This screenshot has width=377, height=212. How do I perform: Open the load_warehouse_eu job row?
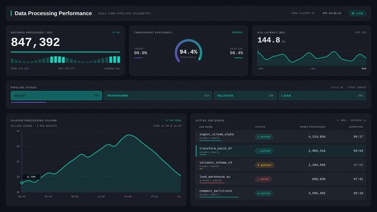281,179
